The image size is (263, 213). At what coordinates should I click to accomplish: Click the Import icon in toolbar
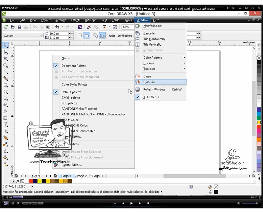pos(89,27)
